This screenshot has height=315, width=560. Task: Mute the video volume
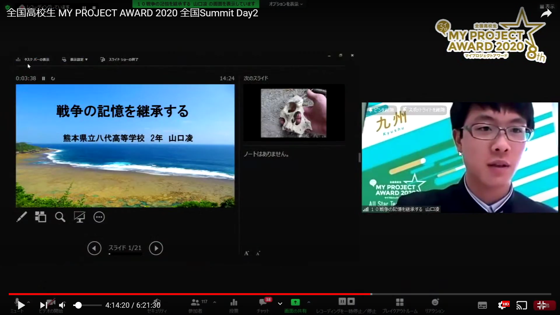coord(62,305)
